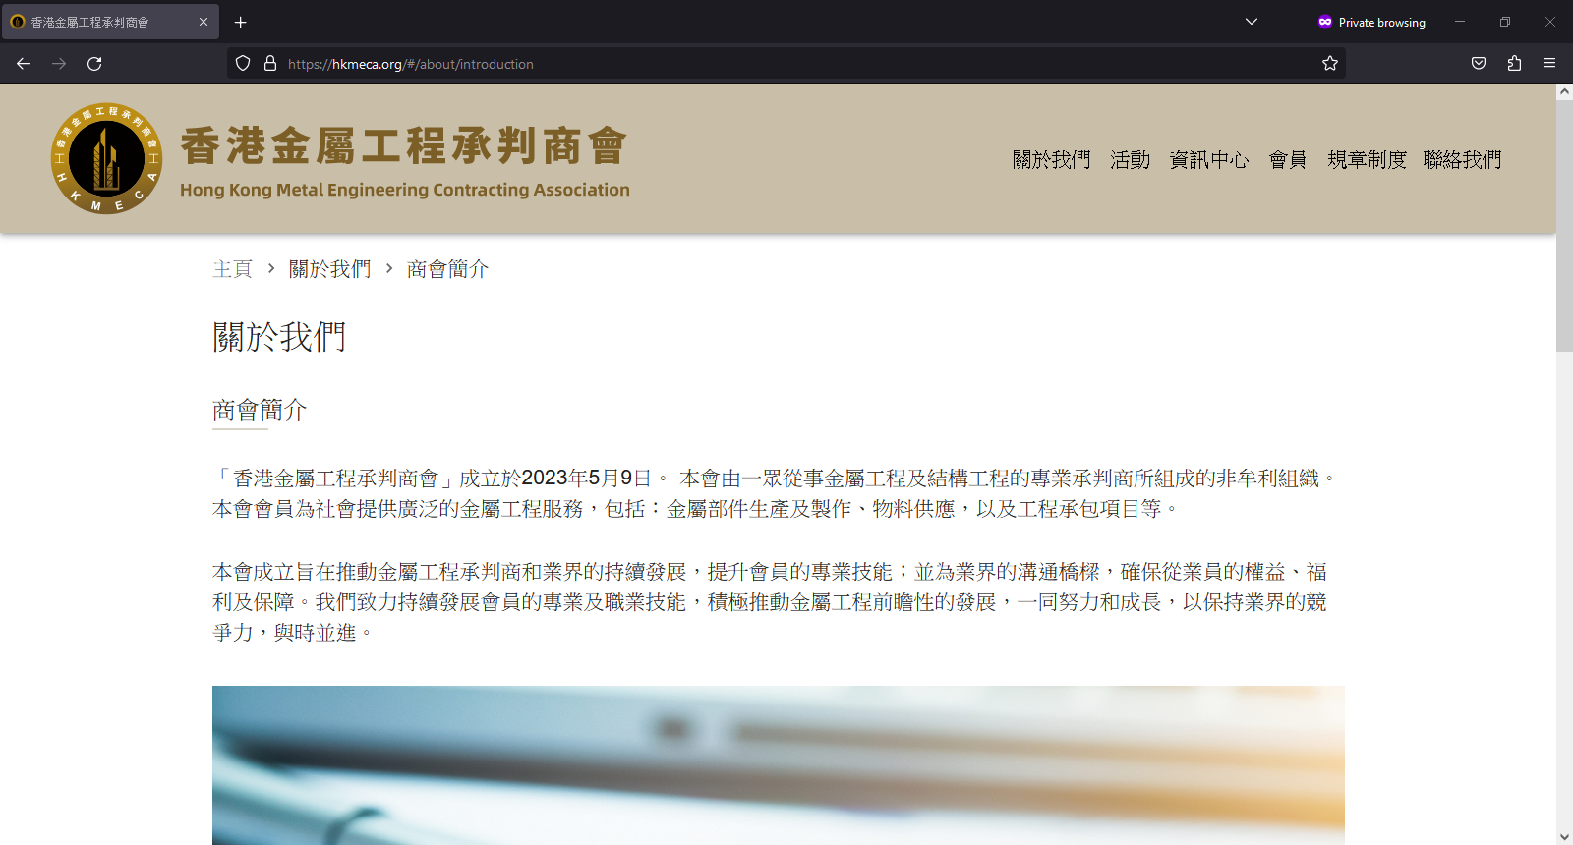Go to 主頁 breadcrumb link

click(233, 269)
